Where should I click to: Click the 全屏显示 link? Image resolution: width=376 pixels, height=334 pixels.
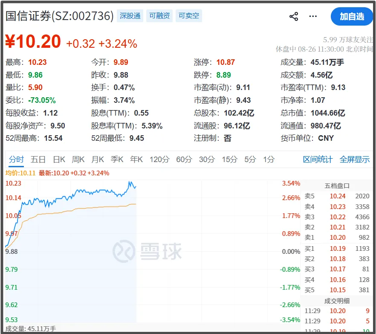click(355, 160)
